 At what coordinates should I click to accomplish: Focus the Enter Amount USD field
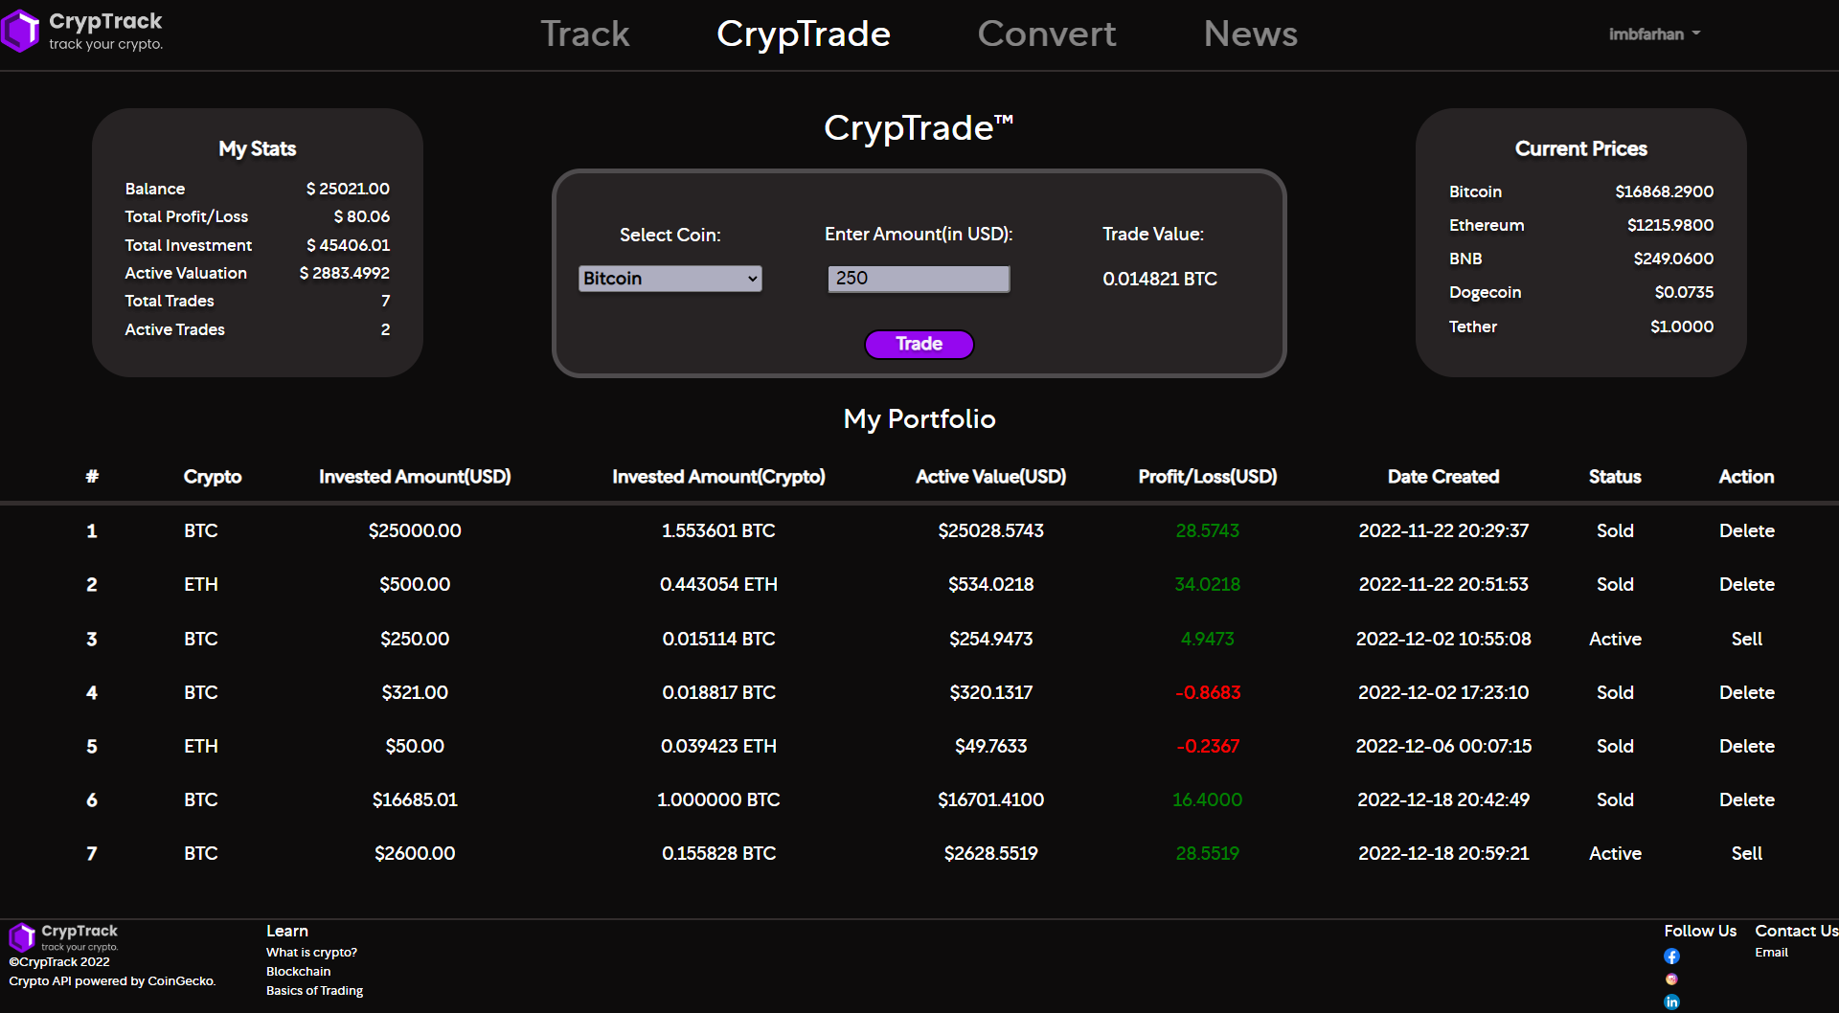(919, 279)
